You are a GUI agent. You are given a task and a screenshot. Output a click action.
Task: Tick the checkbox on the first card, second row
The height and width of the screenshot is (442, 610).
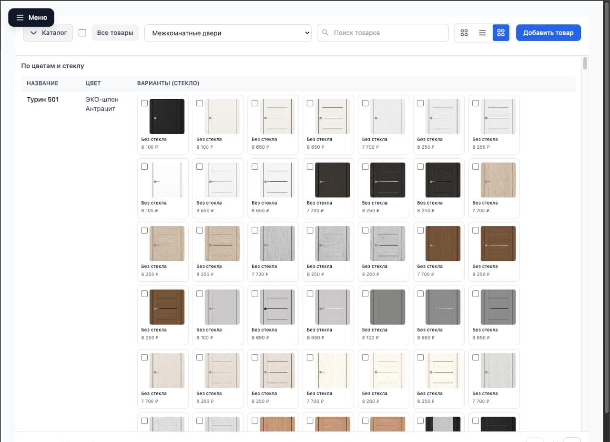coord(144,166)
